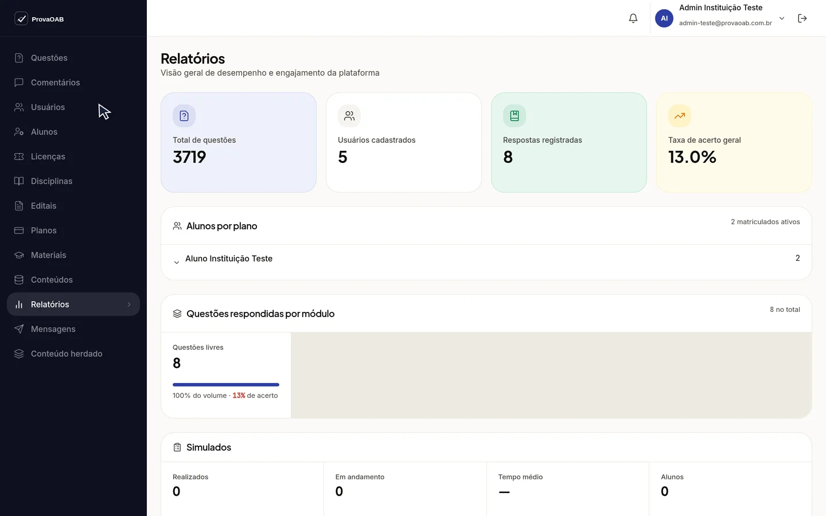Screen dimensions: 826x516
Task: Click the ProvaOAB brand name
Action: (48, 19)
